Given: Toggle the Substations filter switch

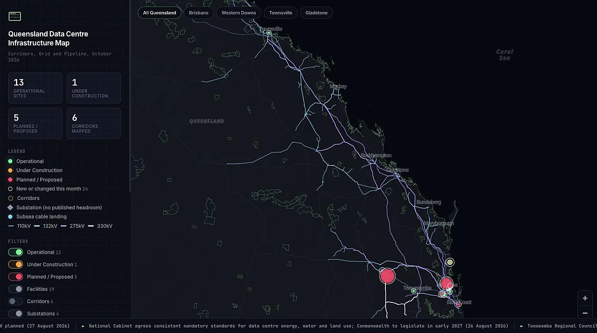Looking at the screenshot, I should pyautogui.click(x=16, y=313).
